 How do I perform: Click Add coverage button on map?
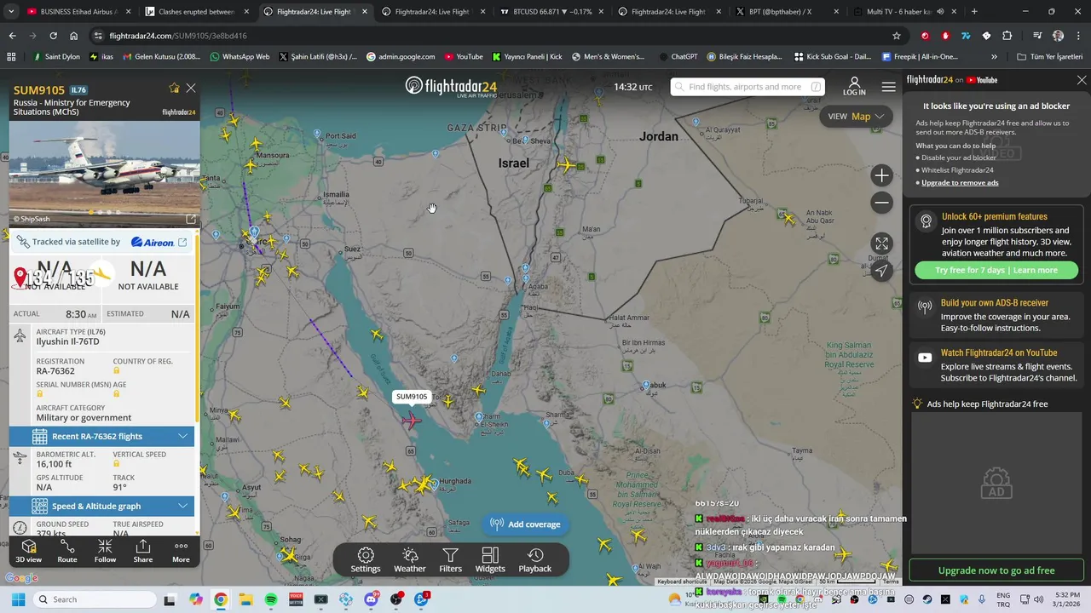tap(525, 524)
